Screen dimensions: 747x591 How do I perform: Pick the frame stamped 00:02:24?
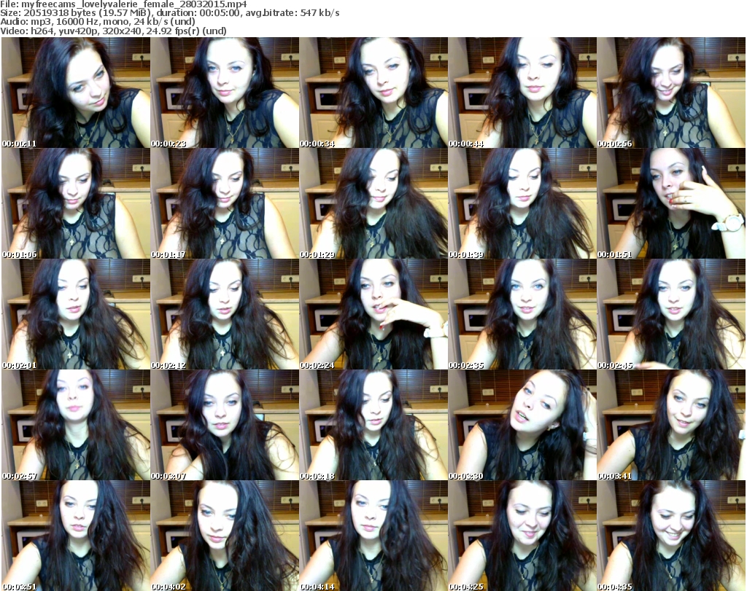click(x=373, y=314)
